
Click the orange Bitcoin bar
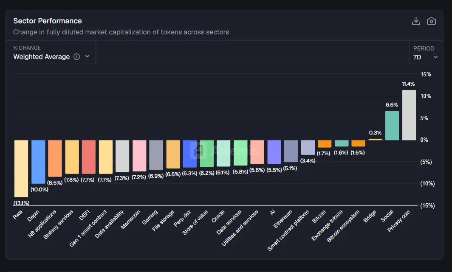point(325,144)
